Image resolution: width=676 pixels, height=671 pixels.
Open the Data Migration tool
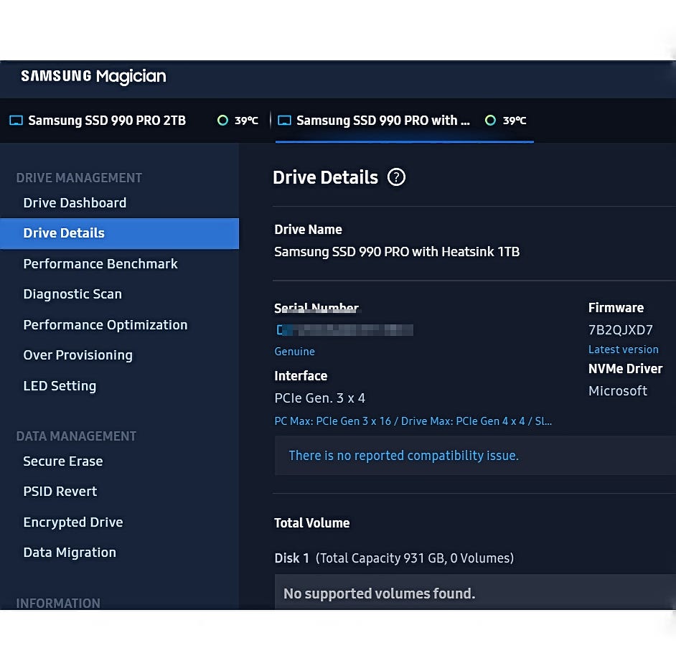click(70, 553)
